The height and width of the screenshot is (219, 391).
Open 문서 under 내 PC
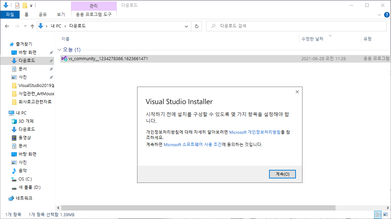23,146
